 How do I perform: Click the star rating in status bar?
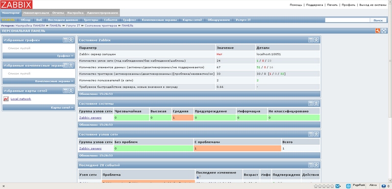[x=324, y=186]
